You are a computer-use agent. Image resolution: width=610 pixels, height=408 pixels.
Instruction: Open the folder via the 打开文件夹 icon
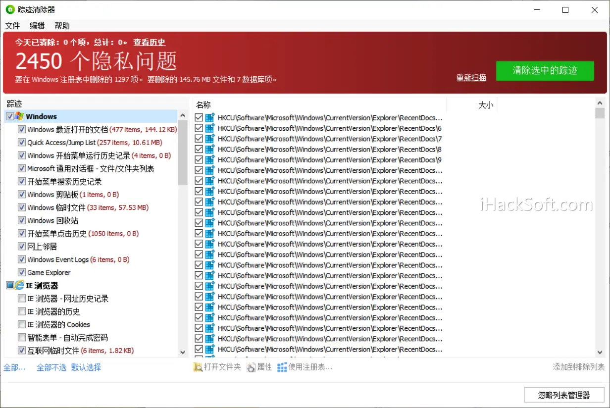click(x=198, y=367)
